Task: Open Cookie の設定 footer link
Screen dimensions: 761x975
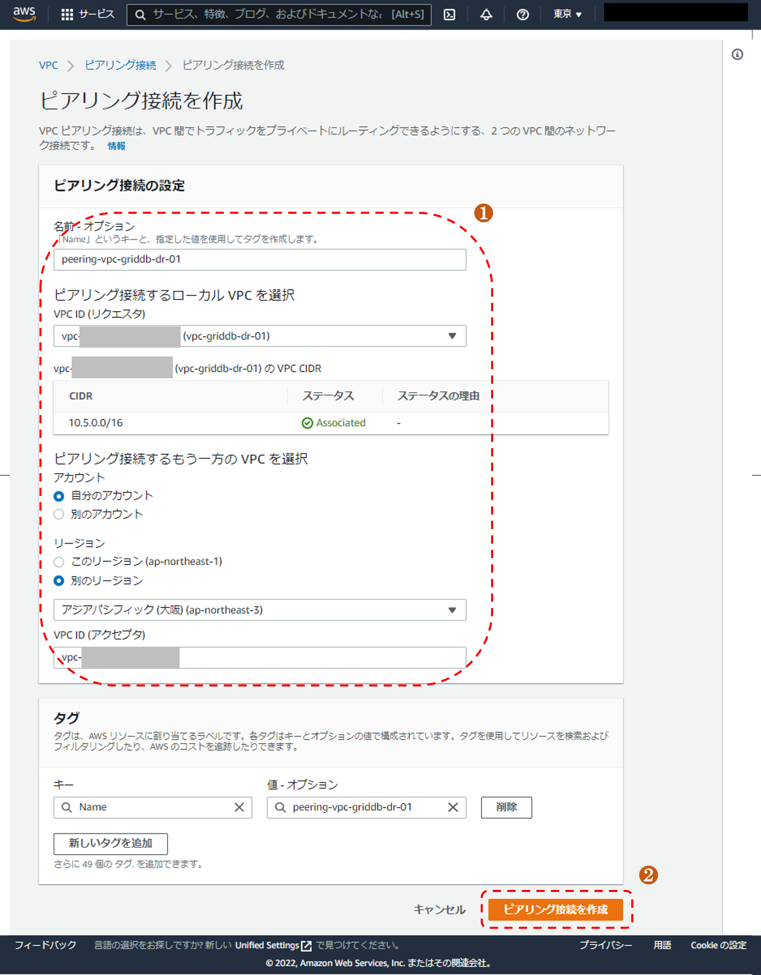Action: point(718,945)
